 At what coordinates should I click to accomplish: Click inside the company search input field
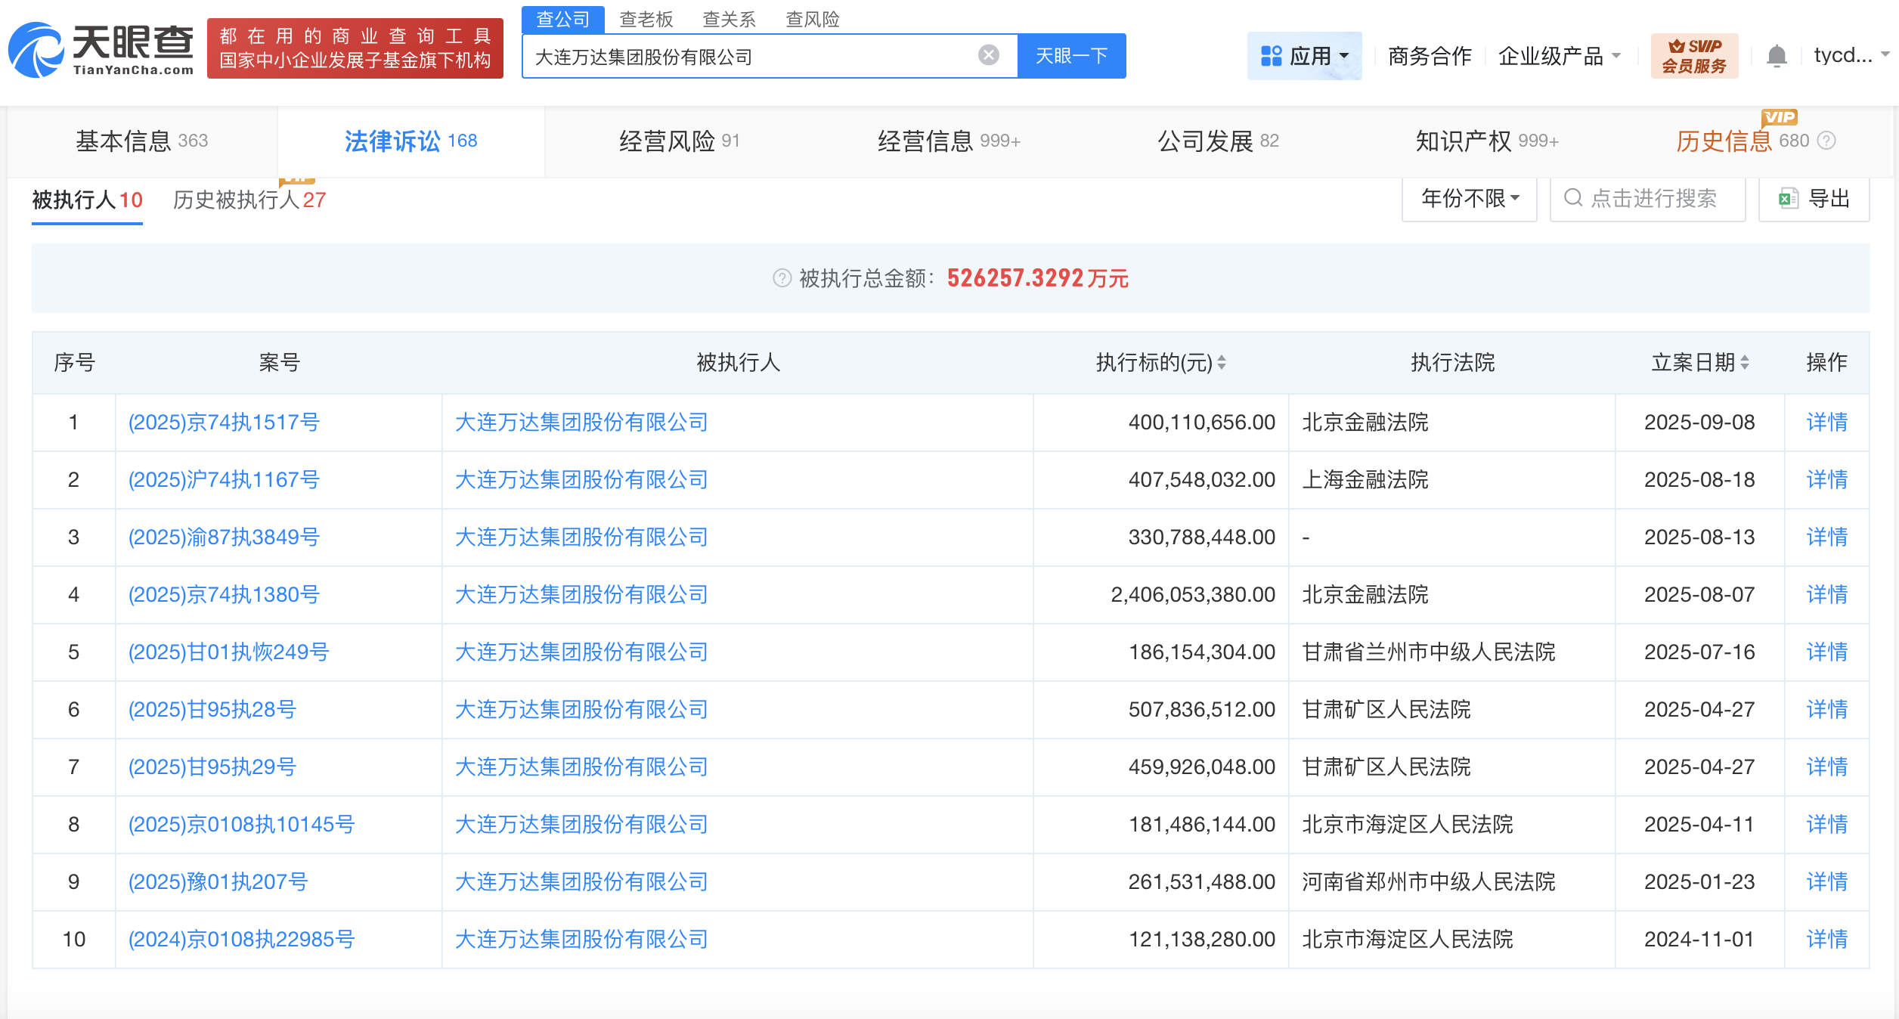(x=756, y=55)
